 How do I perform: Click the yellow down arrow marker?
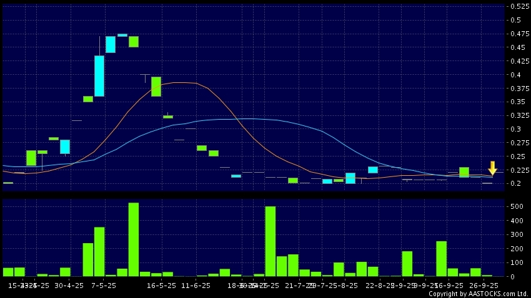pyautogui.click(x=492, y=168)
